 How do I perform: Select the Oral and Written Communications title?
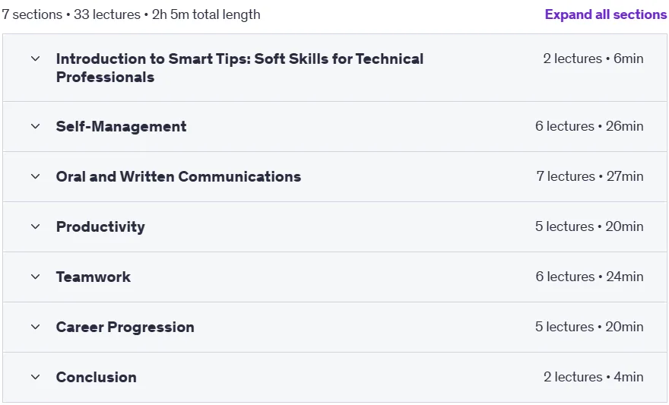[179, 176]
